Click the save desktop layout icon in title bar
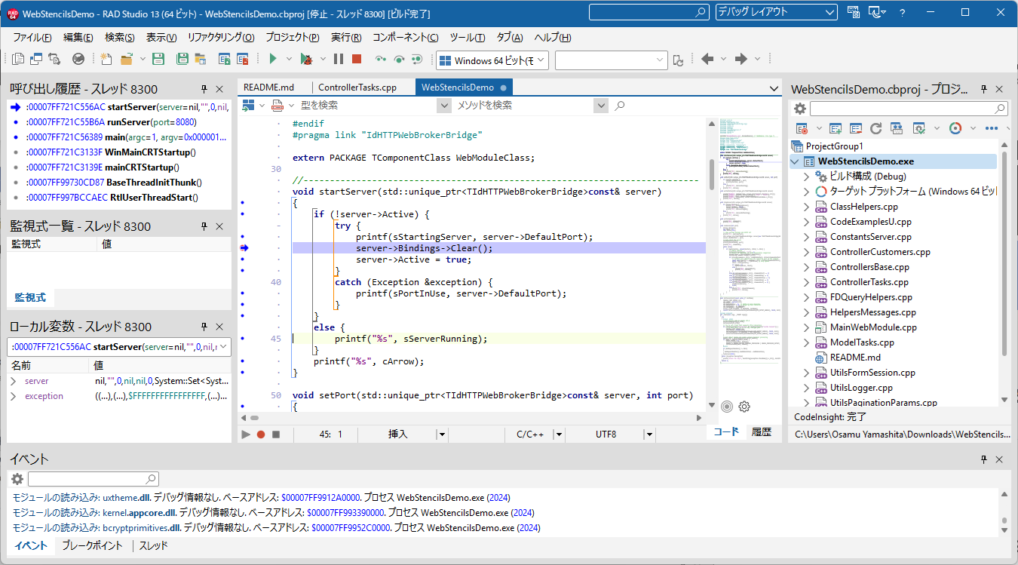This screenshot has height=565, width=1018. coord(854,12)
